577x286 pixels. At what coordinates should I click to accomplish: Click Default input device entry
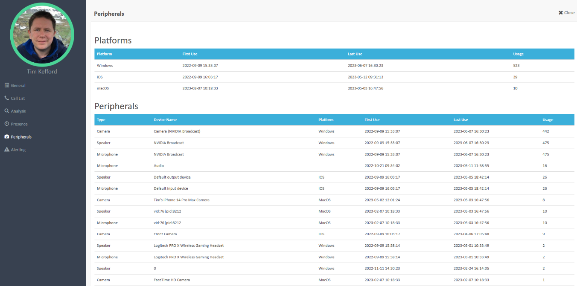pyautogui.click(x=171, y=188)
